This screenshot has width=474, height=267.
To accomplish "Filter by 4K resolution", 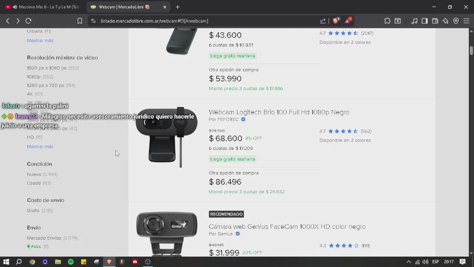I will click(x=35, y=94).
